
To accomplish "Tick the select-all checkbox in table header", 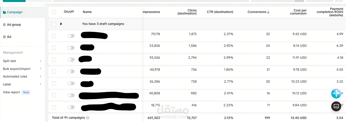I will [x=54, y=12].
